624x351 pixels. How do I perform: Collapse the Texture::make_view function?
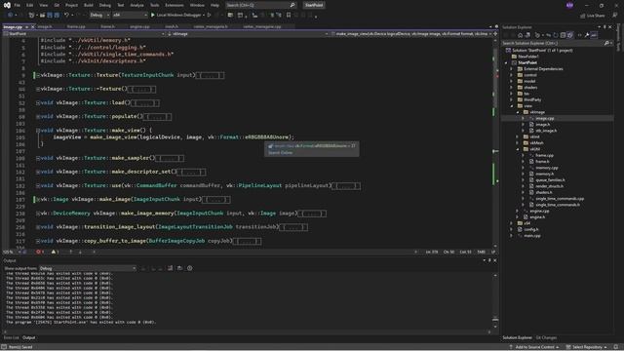click(x=38, y=130)
